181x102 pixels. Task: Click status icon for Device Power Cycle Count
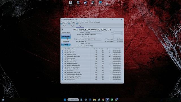coord(63,65)
